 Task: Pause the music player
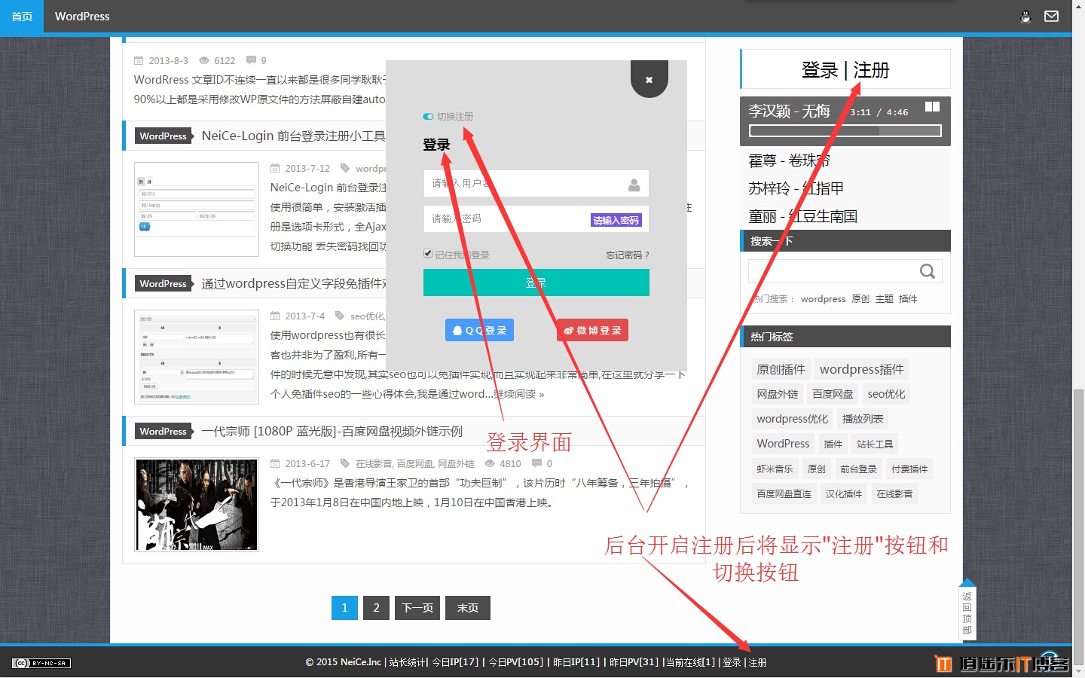[x=932, y=107]
